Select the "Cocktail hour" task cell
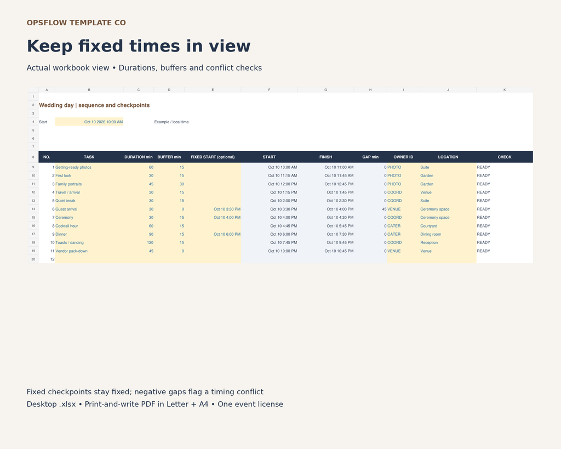This screenshot has height=449, width=561. pyautogui.click(x=89, y=226)
